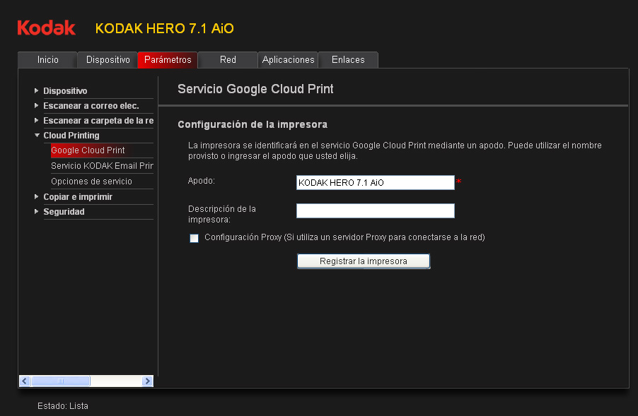Image resolution: width=638 pixels, height=416 pixels.
Task: Select Google Cloud Print in sidebar
Action: click(88, 150)
